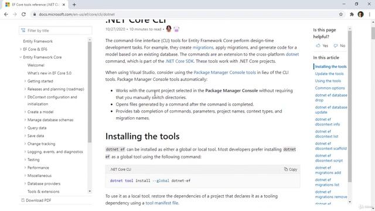Expand the Create a model section
This screenshot has height=211, width=375.
pos(25,112)
